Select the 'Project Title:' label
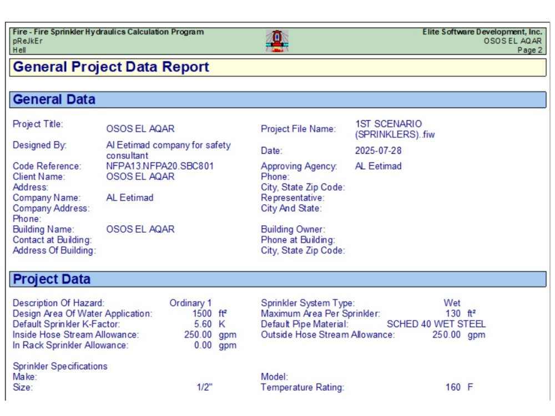 point(38,124)
